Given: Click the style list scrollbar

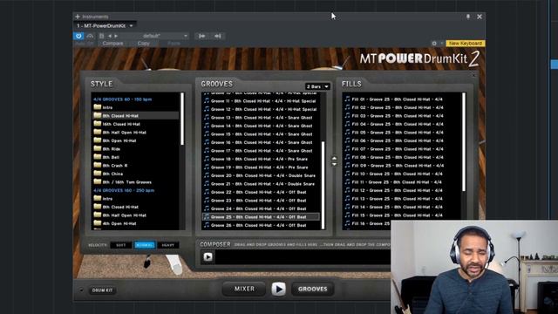Looking at the screenshot, I should tap(182, 119).
